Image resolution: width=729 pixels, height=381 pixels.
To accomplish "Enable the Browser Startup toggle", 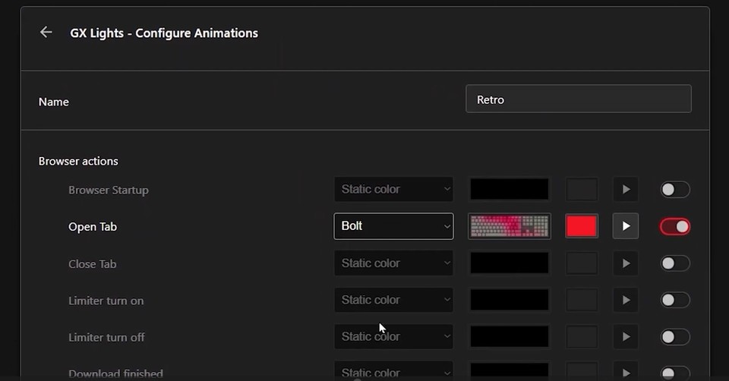I will [675, 189].
